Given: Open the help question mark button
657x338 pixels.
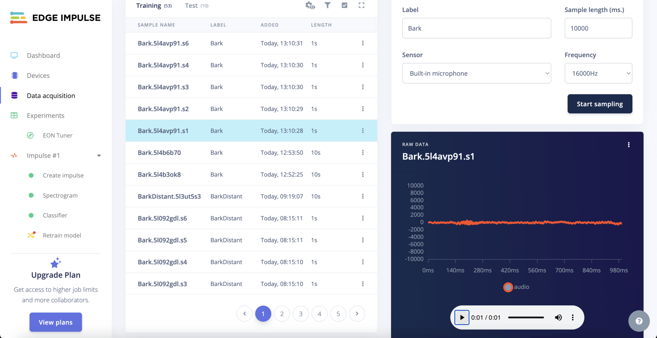Looking at the screenshot, I should coord(639,321).
